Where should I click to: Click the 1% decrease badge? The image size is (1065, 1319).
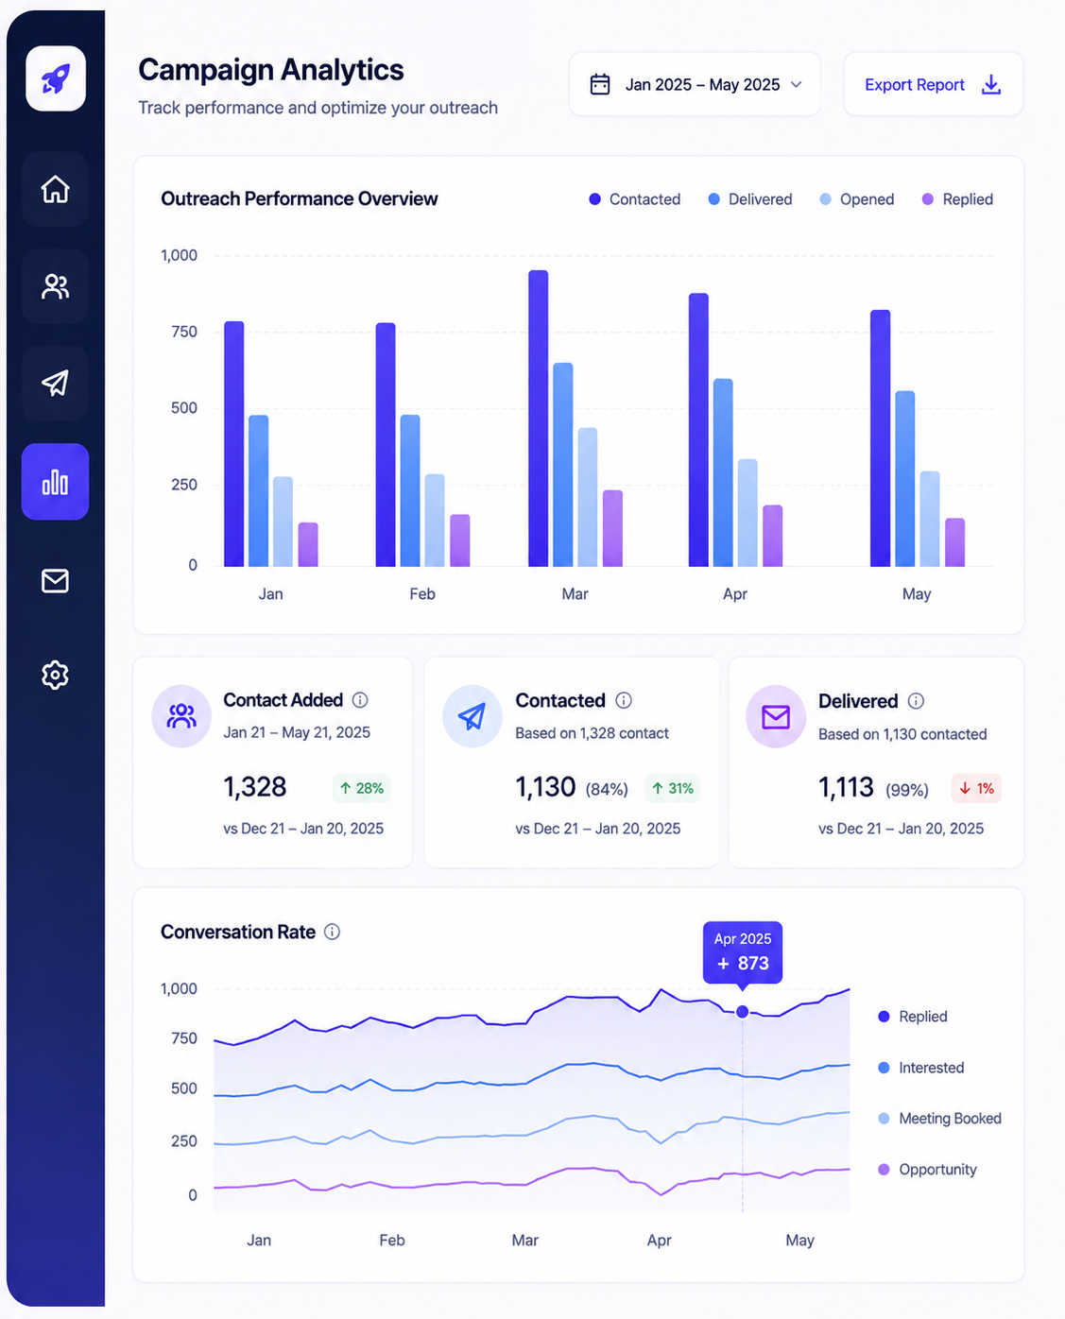(x=976, y=788)
